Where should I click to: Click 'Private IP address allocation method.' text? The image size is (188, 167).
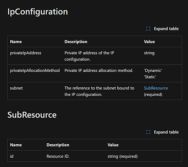[99, 70]
